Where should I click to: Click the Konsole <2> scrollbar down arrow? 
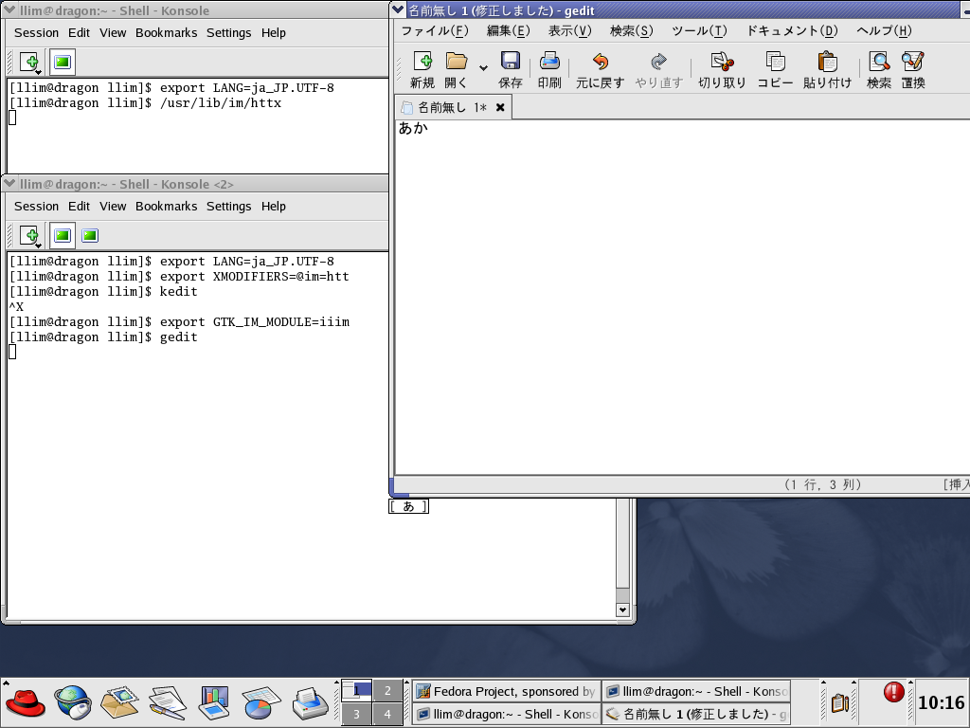tap(623, 610)
